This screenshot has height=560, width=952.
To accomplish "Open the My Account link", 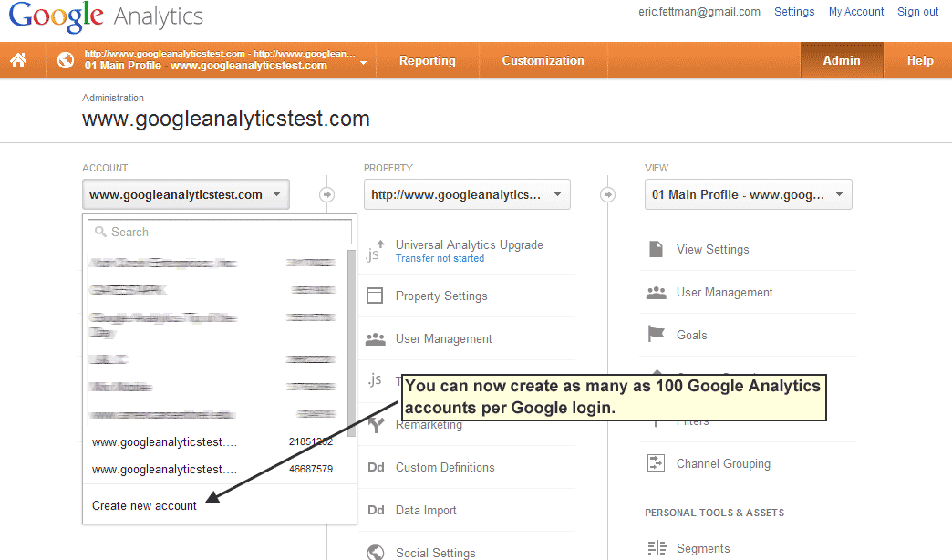I will click(856, 12).
